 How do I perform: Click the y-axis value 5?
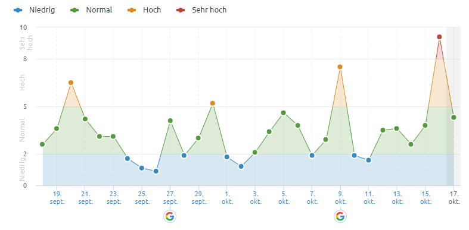(x=25, y=106)
